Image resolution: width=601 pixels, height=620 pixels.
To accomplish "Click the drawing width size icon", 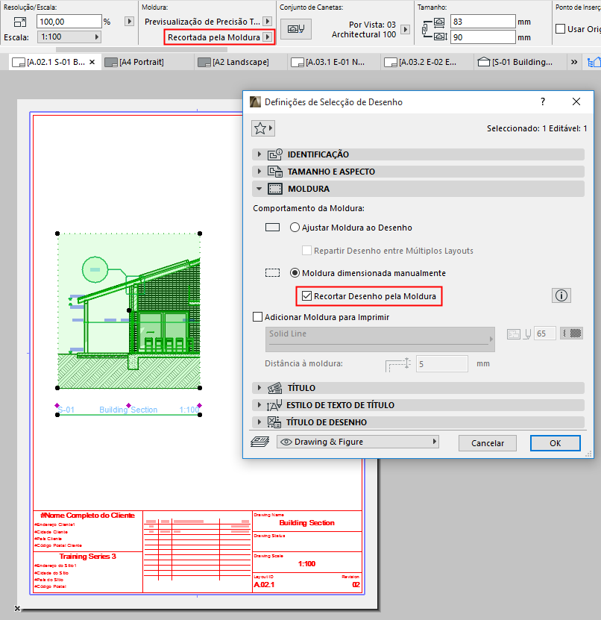I will 439,22.
